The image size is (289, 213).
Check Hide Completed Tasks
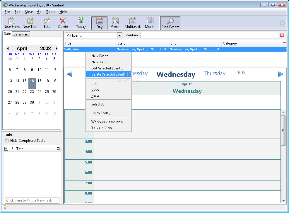tap(7, 141)
